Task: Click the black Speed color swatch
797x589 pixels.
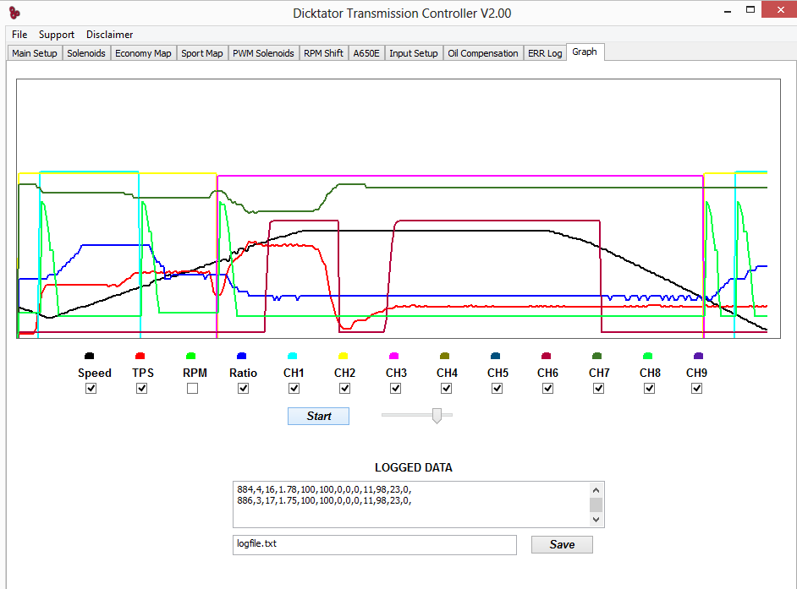Action: coord(90,356)
